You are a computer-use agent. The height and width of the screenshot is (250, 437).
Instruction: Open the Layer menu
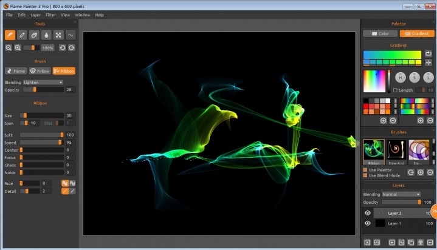click(36, 15)
